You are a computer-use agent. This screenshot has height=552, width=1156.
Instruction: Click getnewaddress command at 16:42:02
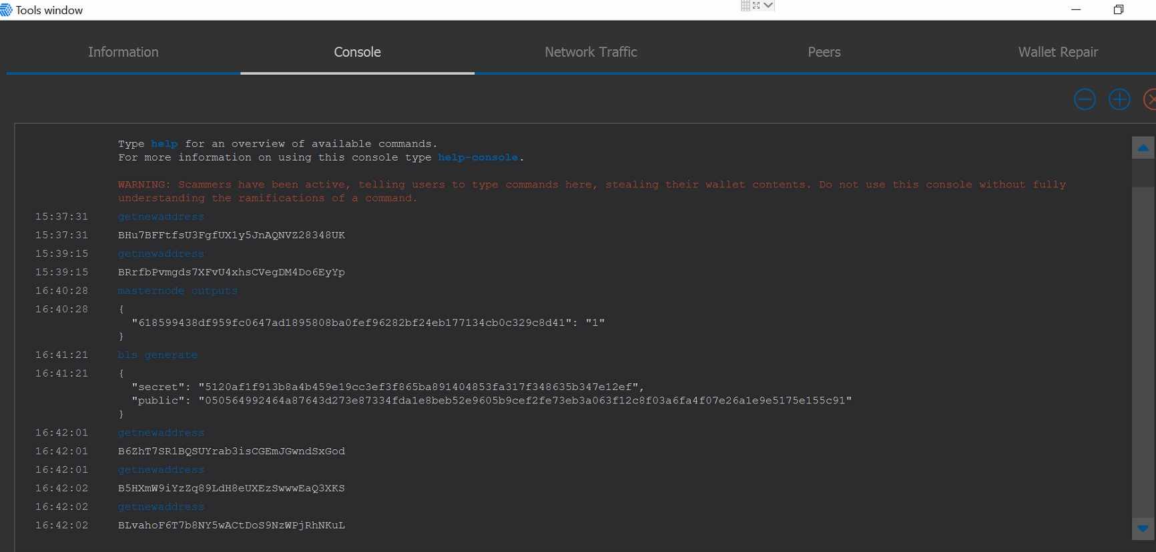coord(161,507)
